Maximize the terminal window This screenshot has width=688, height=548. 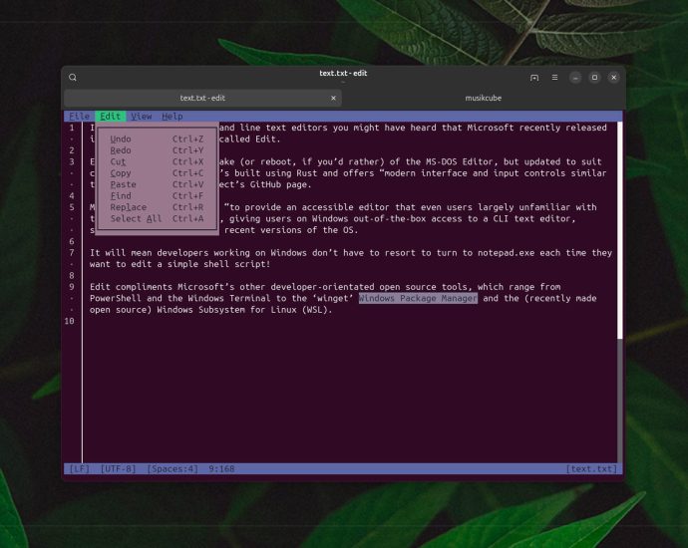[594, 78]
